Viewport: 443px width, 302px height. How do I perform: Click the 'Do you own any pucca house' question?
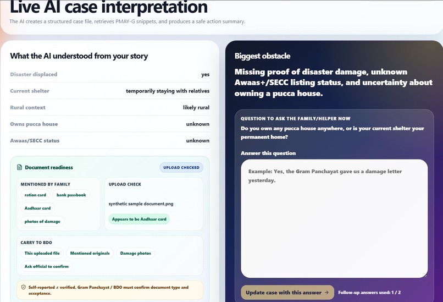click(332, 133)
